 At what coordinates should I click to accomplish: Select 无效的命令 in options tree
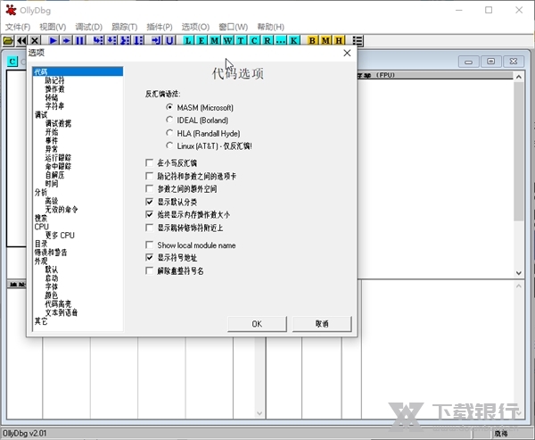tap(62, 210)
